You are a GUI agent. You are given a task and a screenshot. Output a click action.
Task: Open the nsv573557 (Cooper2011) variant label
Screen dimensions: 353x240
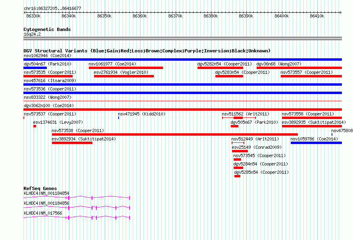pyautogui.click(x=307, y=72)
